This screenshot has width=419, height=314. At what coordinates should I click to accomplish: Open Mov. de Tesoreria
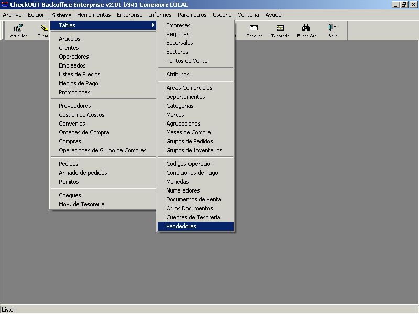(x=103, y=204)
